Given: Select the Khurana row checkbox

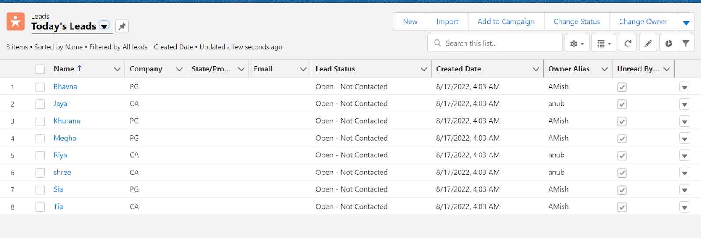Looking at the screenshot, I should click(40, 121).
